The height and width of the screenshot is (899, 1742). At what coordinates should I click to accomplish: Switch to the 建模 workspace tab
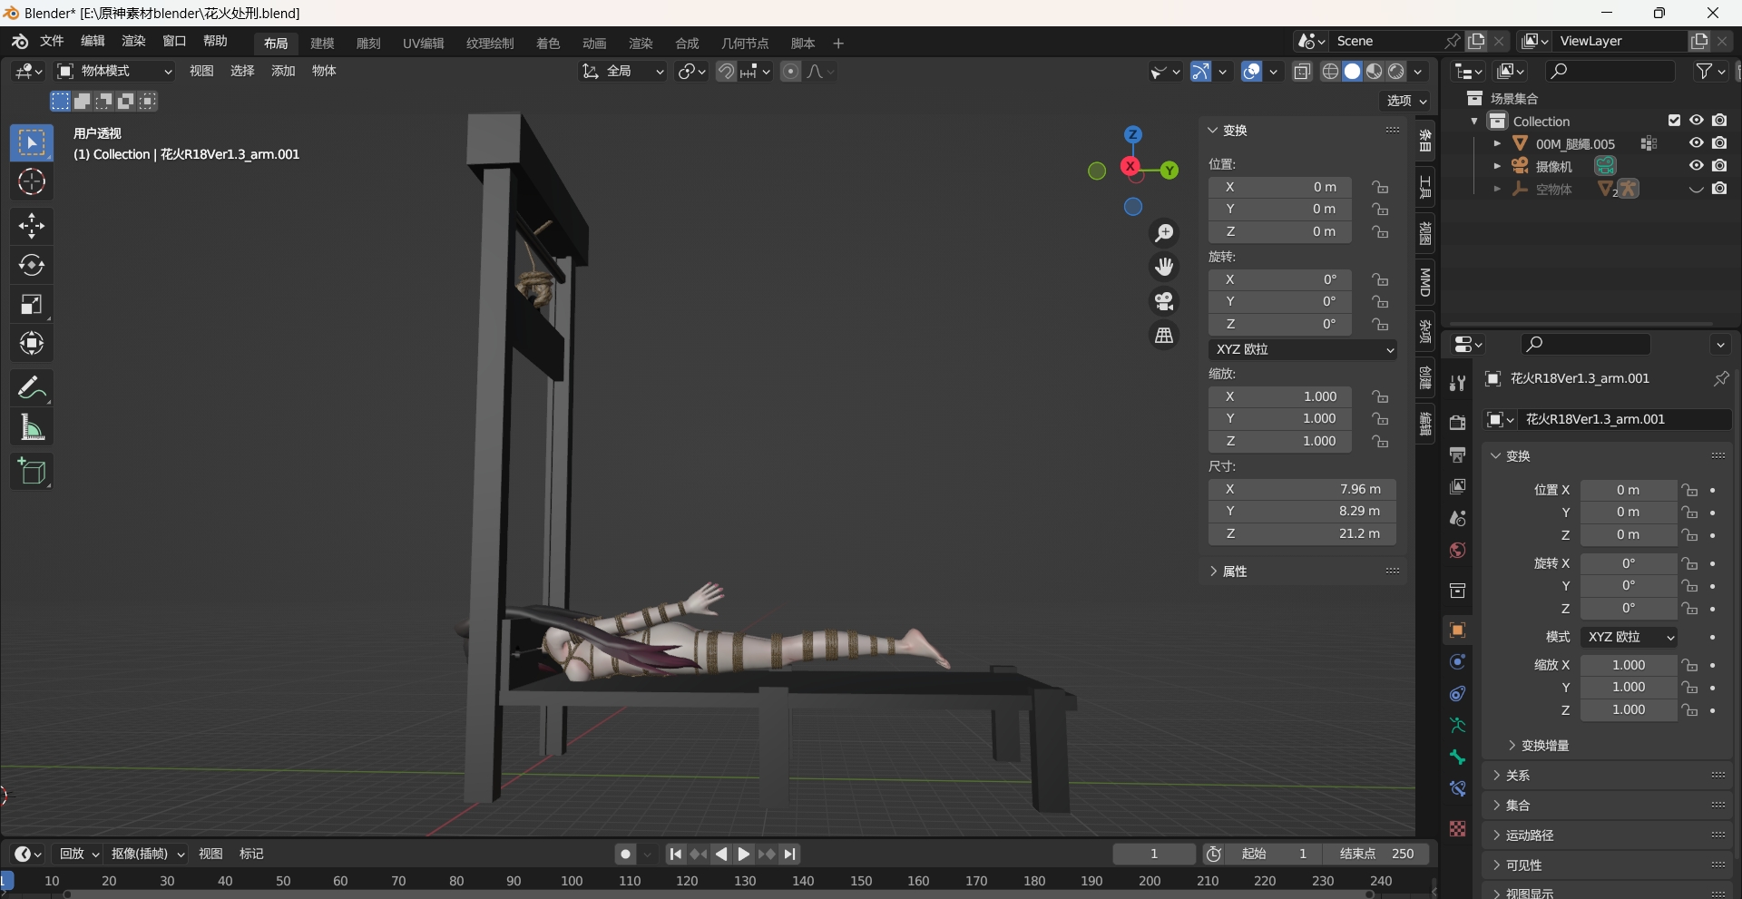(322, 44)
